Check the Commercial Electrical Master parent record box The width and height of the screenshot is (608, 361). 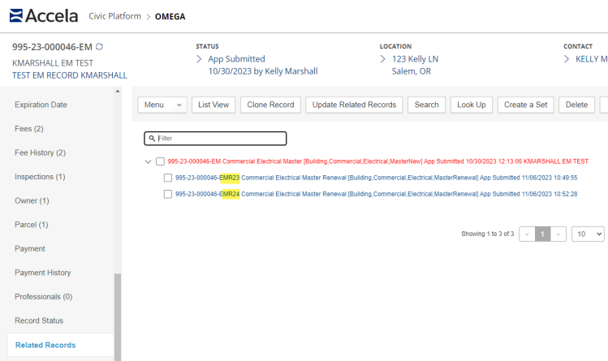coord(160,161)
